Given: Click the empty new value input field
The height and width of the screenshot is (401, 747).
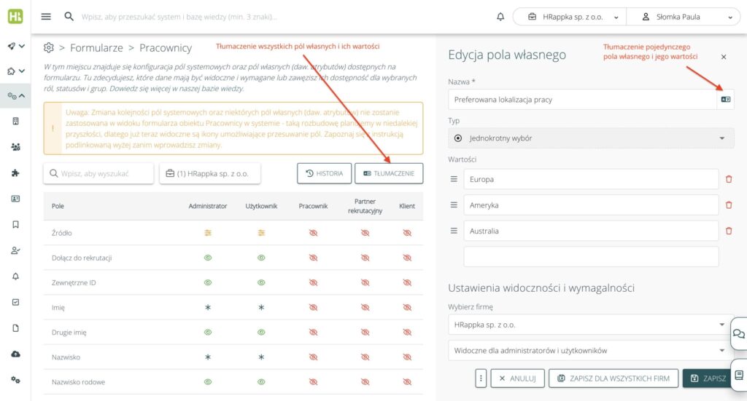Looking at the screenshot, I should (x=591, y=256).
